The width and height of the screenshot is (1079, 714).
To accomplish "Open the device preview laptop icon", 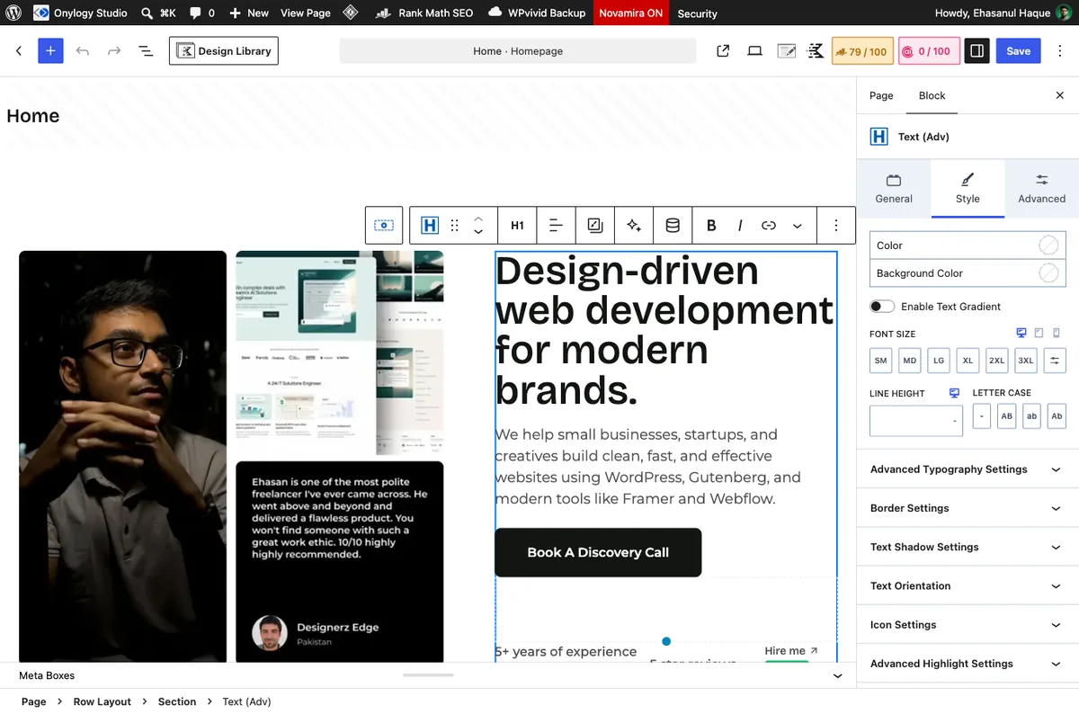I will (755, 51).
